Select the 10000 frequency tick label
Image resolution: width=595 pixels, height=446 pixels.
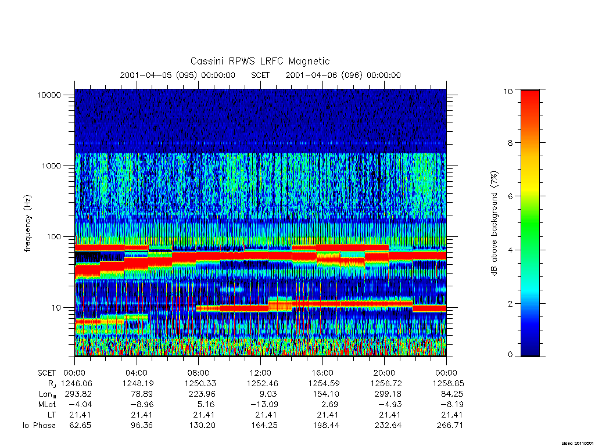coord(49,95)
